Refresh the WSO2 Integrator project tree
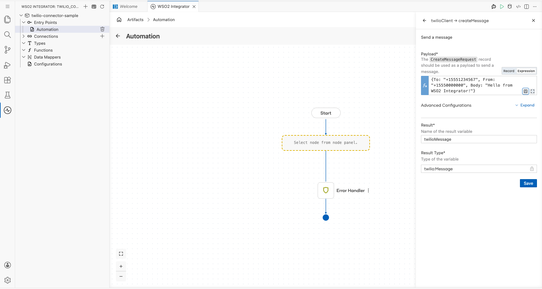This screenshot has height=289, width=542. (x=102, y=6)
